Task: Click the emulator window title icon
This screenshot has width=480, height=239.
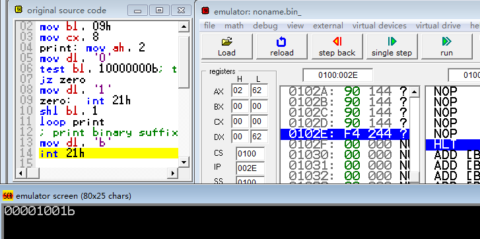Action: click(x=205, y=11)
